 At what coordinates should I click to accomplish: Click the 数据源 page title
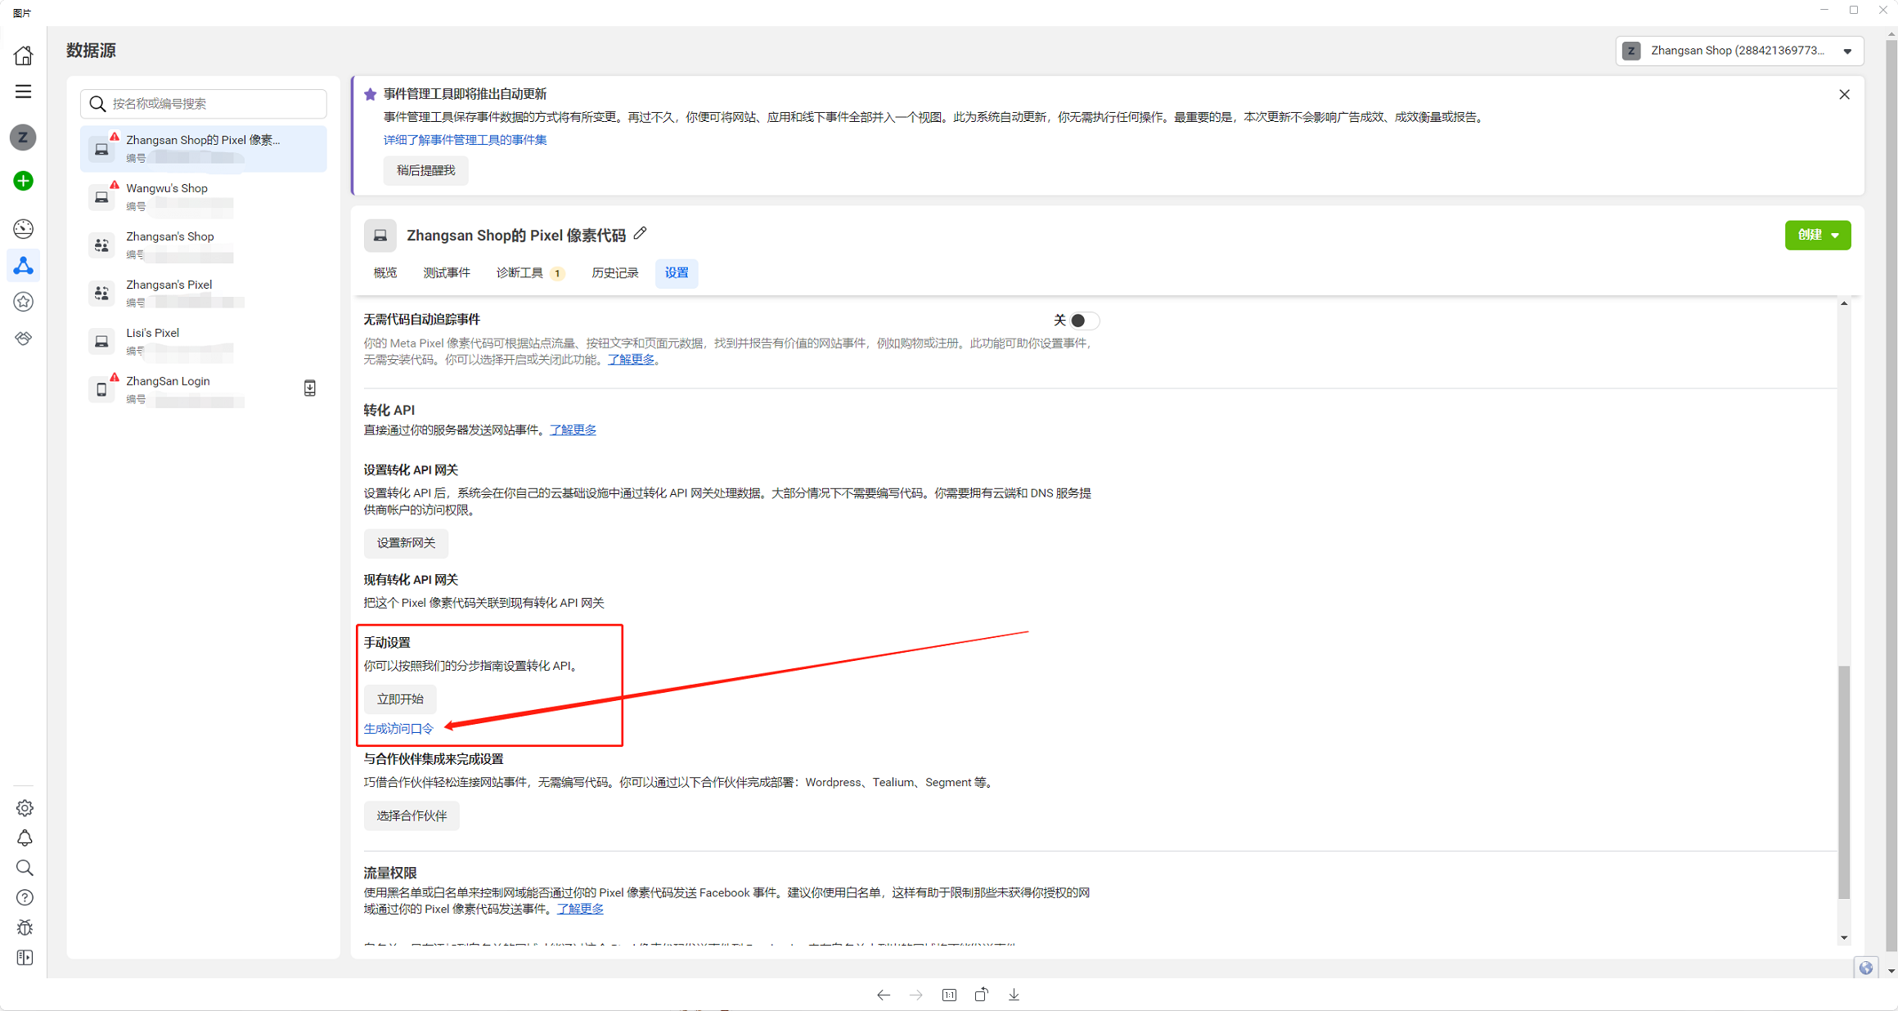(91, 51)
